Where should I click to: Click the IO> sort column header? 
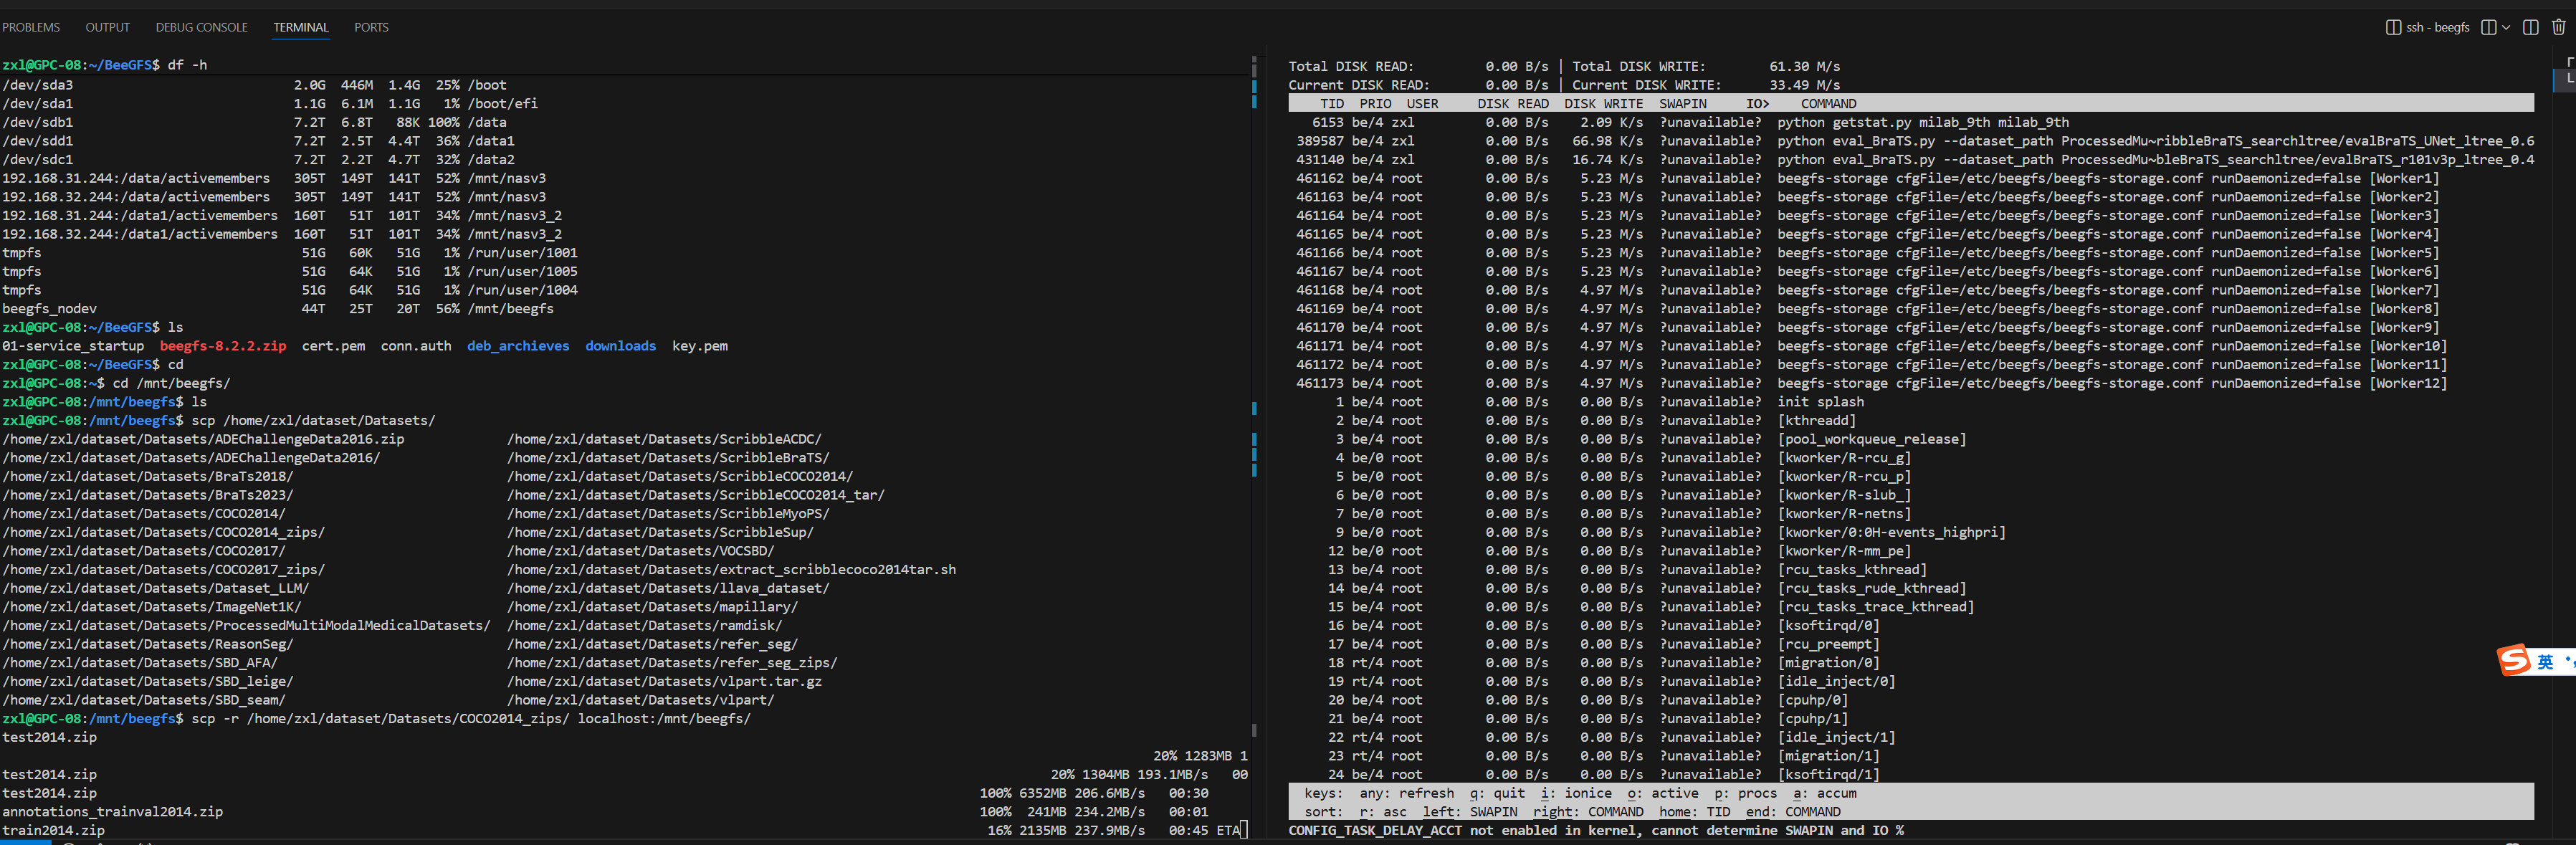(1757, 103)
